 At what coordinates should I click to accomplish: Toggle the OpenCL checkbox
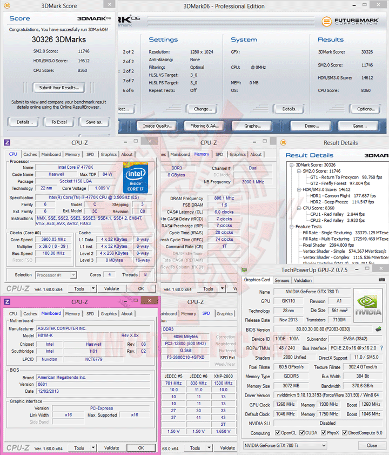coord(278,433)
